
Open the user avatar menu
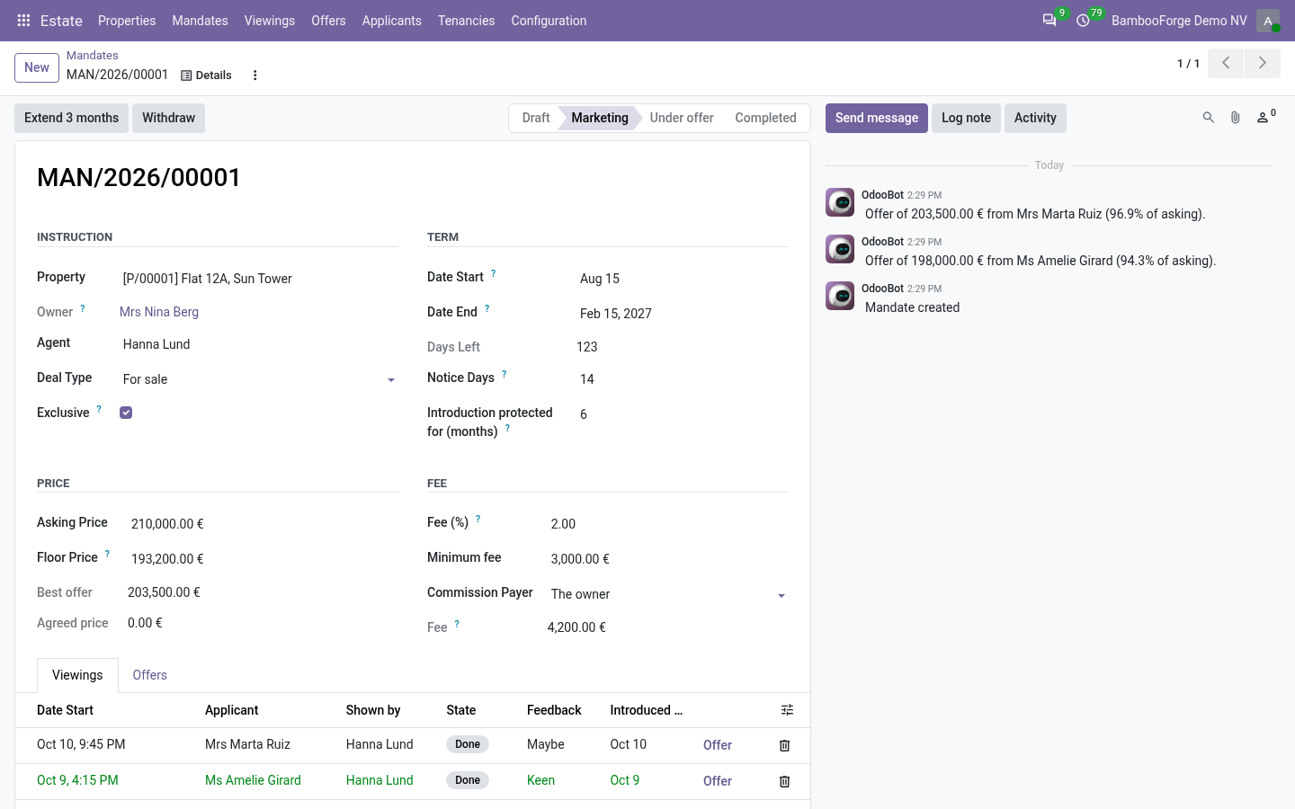coord(1268,21)
